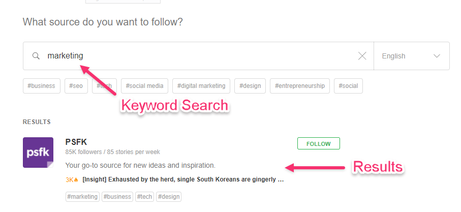
Task: Select the #business suggestion tag
Action: click(42, 86)
